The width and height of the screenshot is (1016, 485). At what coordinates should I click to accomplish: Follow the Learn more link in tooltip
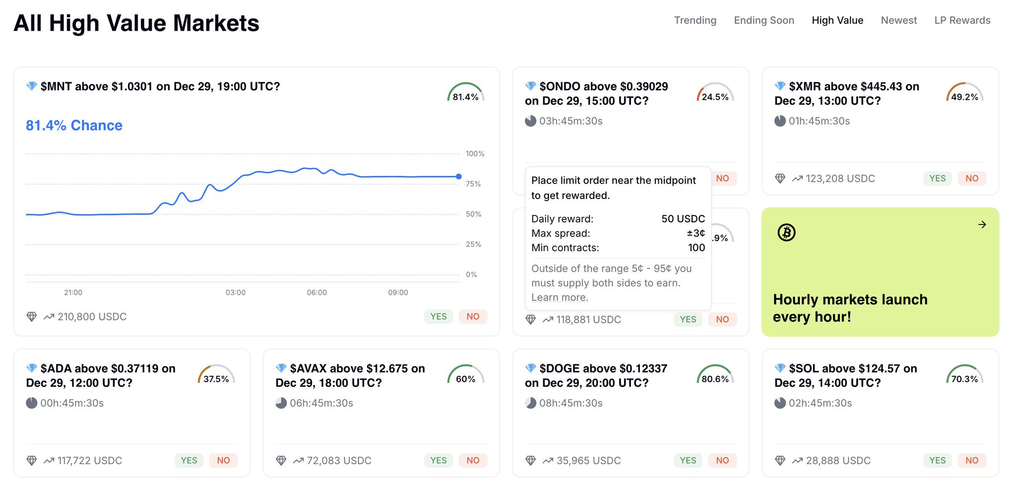[560, 297]
